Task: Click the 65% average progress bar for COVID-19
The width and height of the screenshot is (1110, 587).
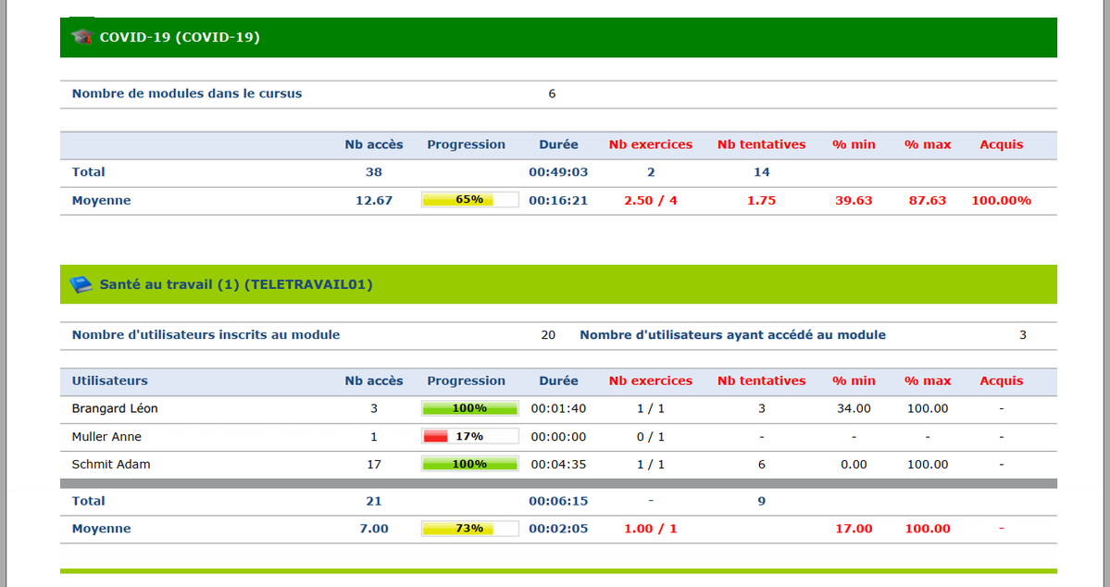Action: (x=470, y=200)
